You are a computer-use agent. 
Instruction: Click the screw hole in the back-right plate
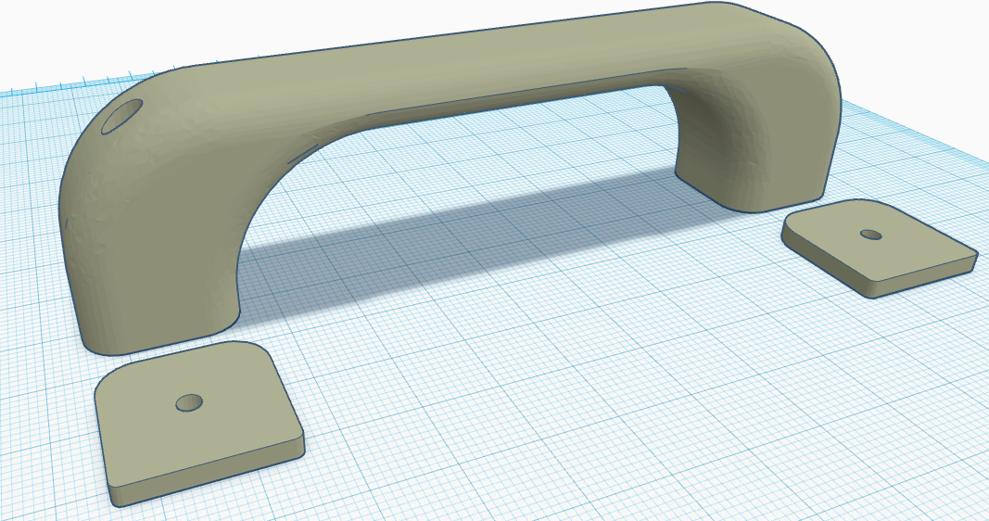871,235
